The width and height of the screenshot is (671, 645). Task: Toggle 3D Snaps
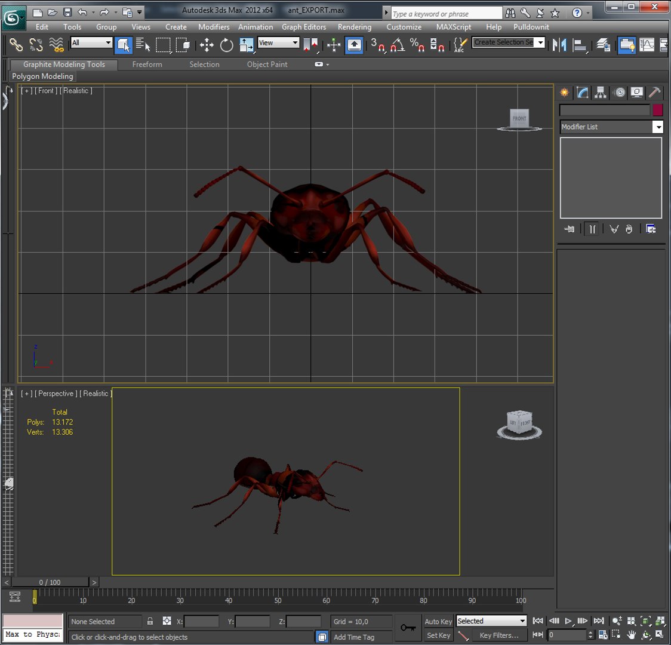pos(378,45)
